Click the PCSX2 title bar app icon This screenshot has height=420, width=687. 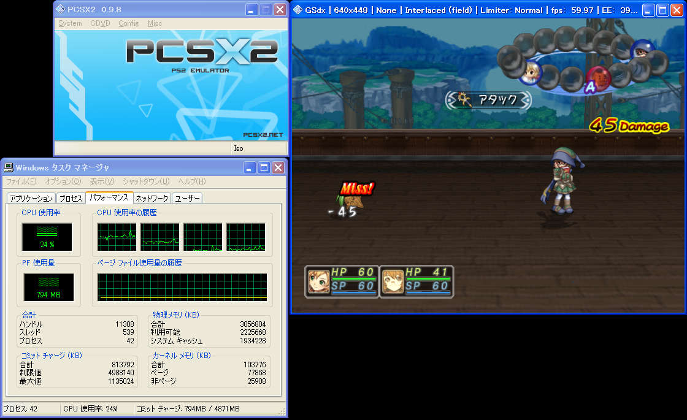coord(61,9)
